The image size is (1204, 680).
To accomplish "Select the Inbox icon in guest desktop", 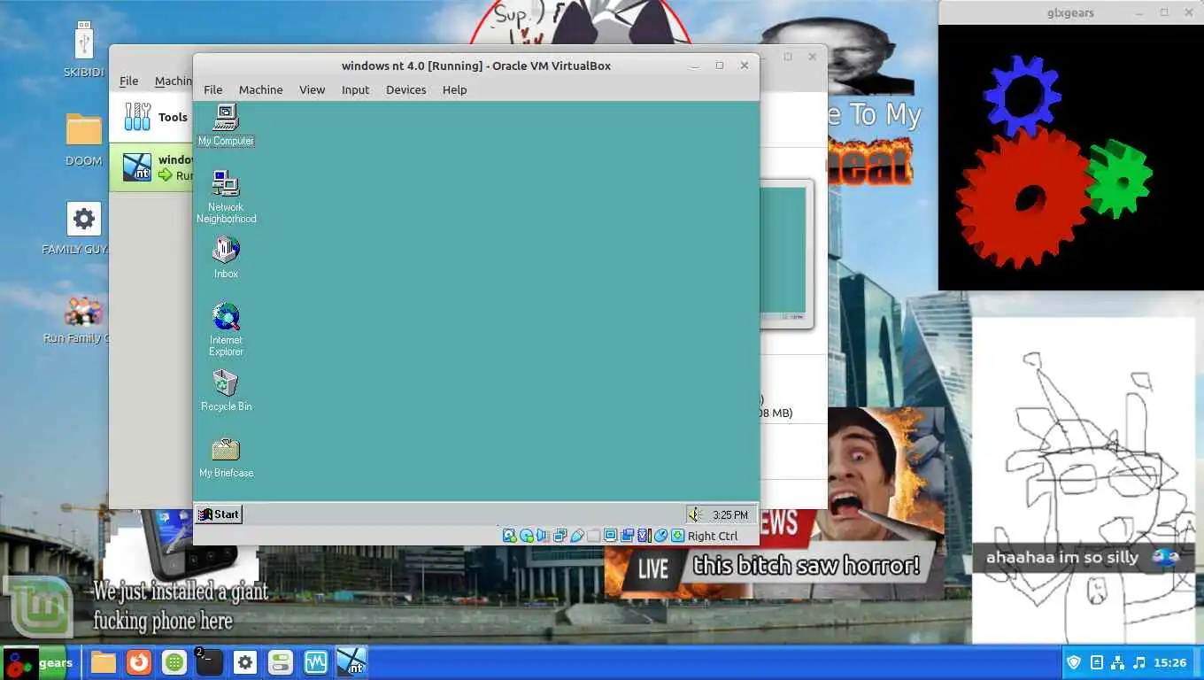I will coord(226,258).
